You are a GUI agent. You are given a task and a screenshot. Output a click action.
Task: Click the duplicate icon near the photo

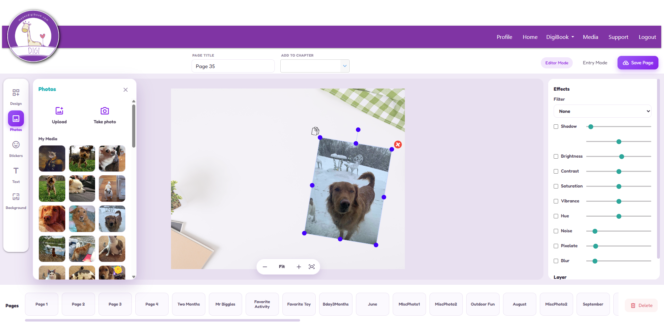click(x=315, y=131)
